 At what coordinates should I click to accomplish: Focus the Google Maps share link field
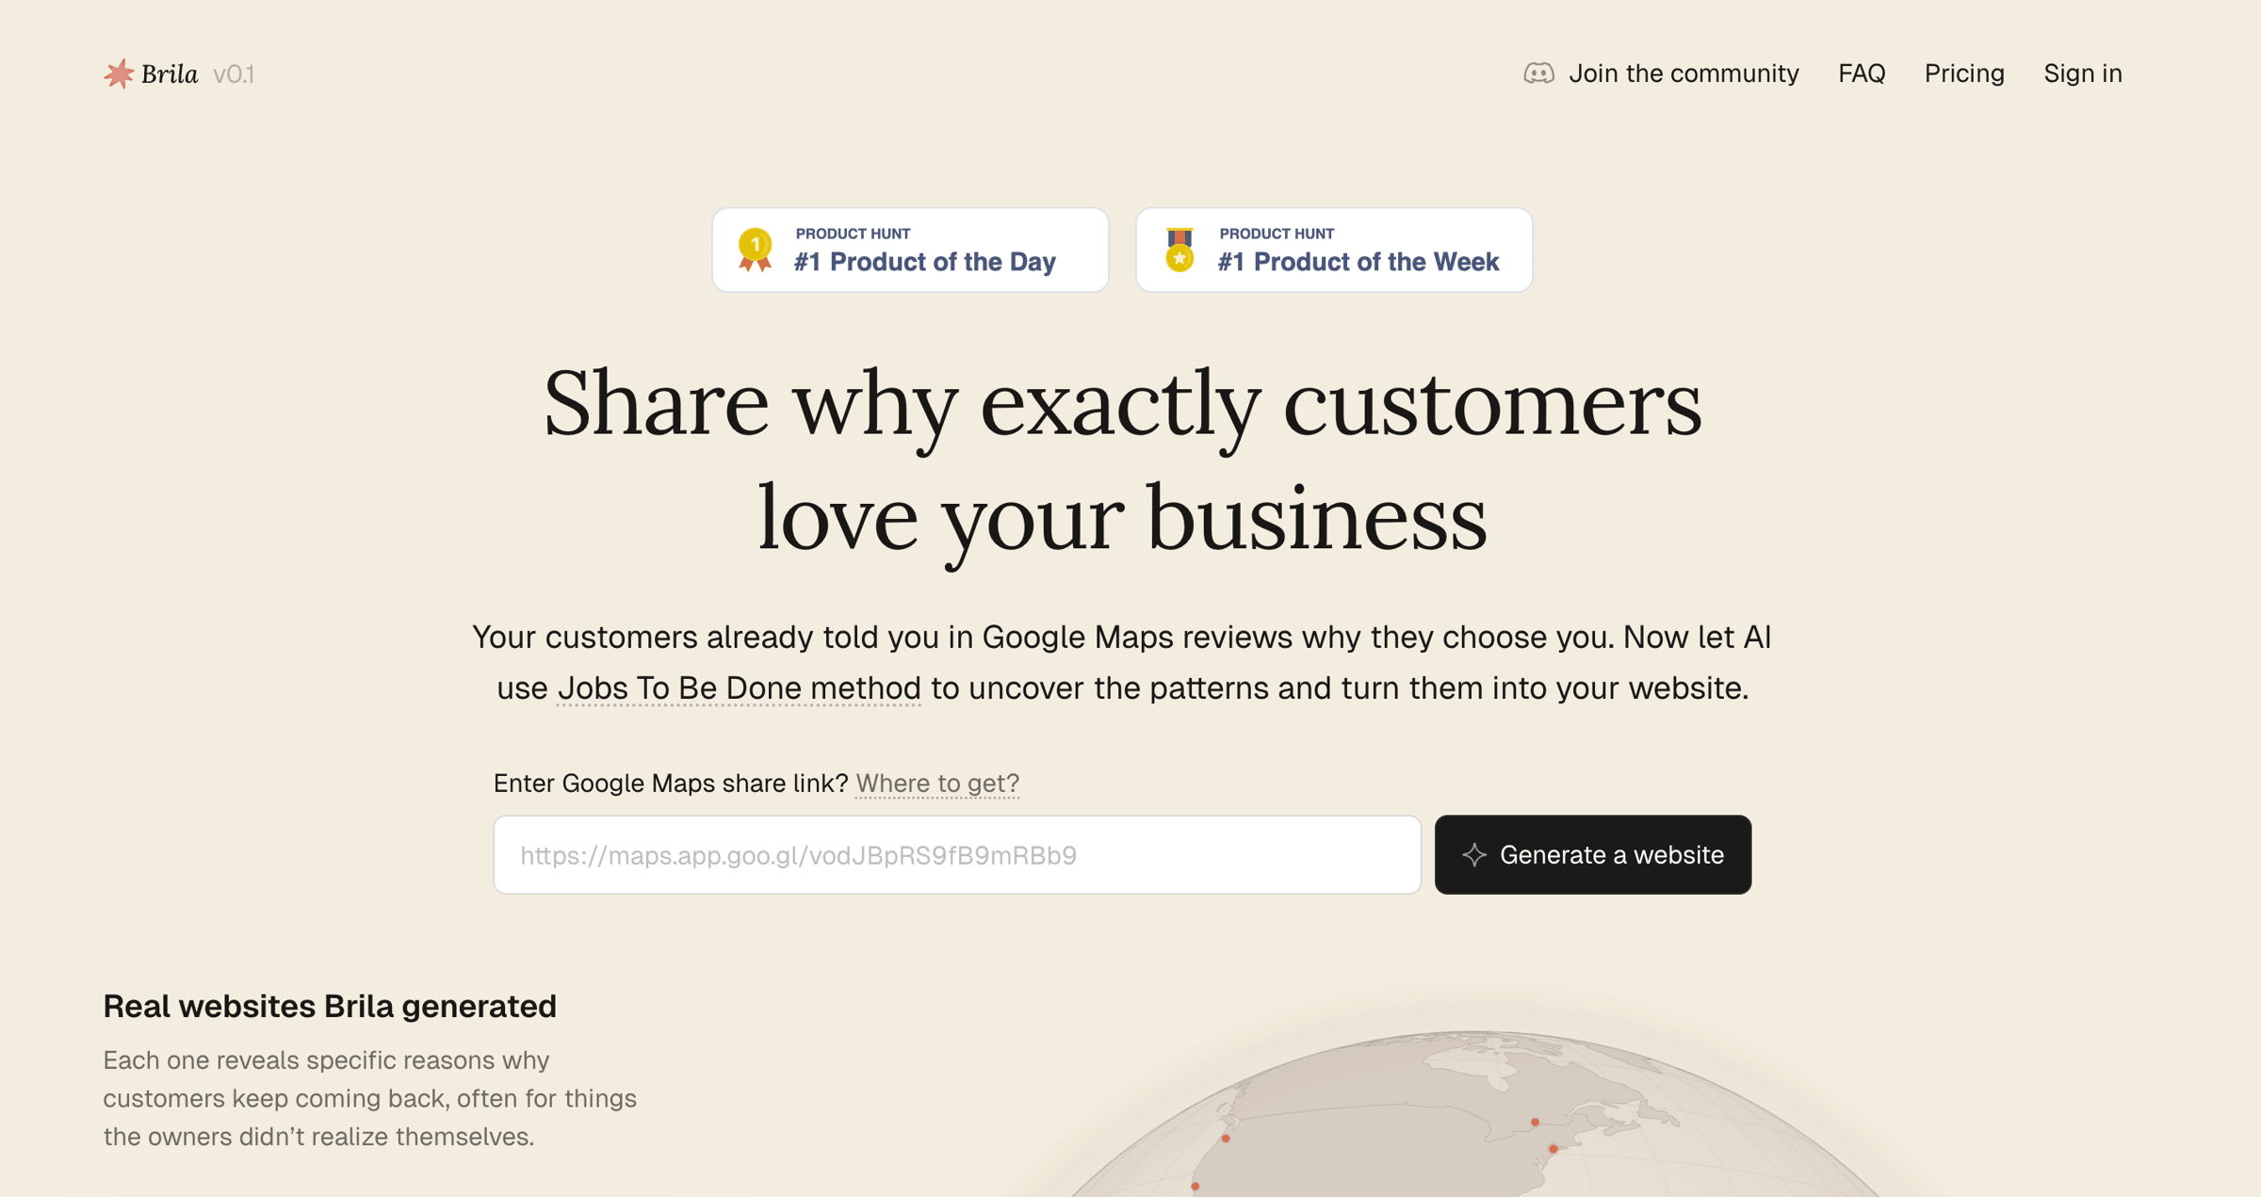pos(956,855)
